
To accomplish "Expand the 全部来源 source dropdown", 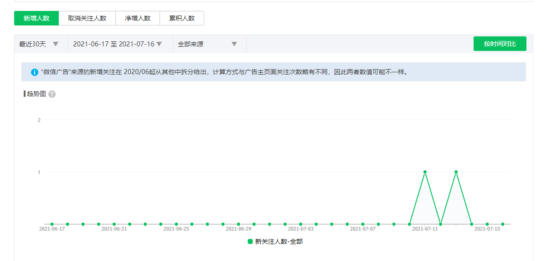I will click(x=207, y=44).
